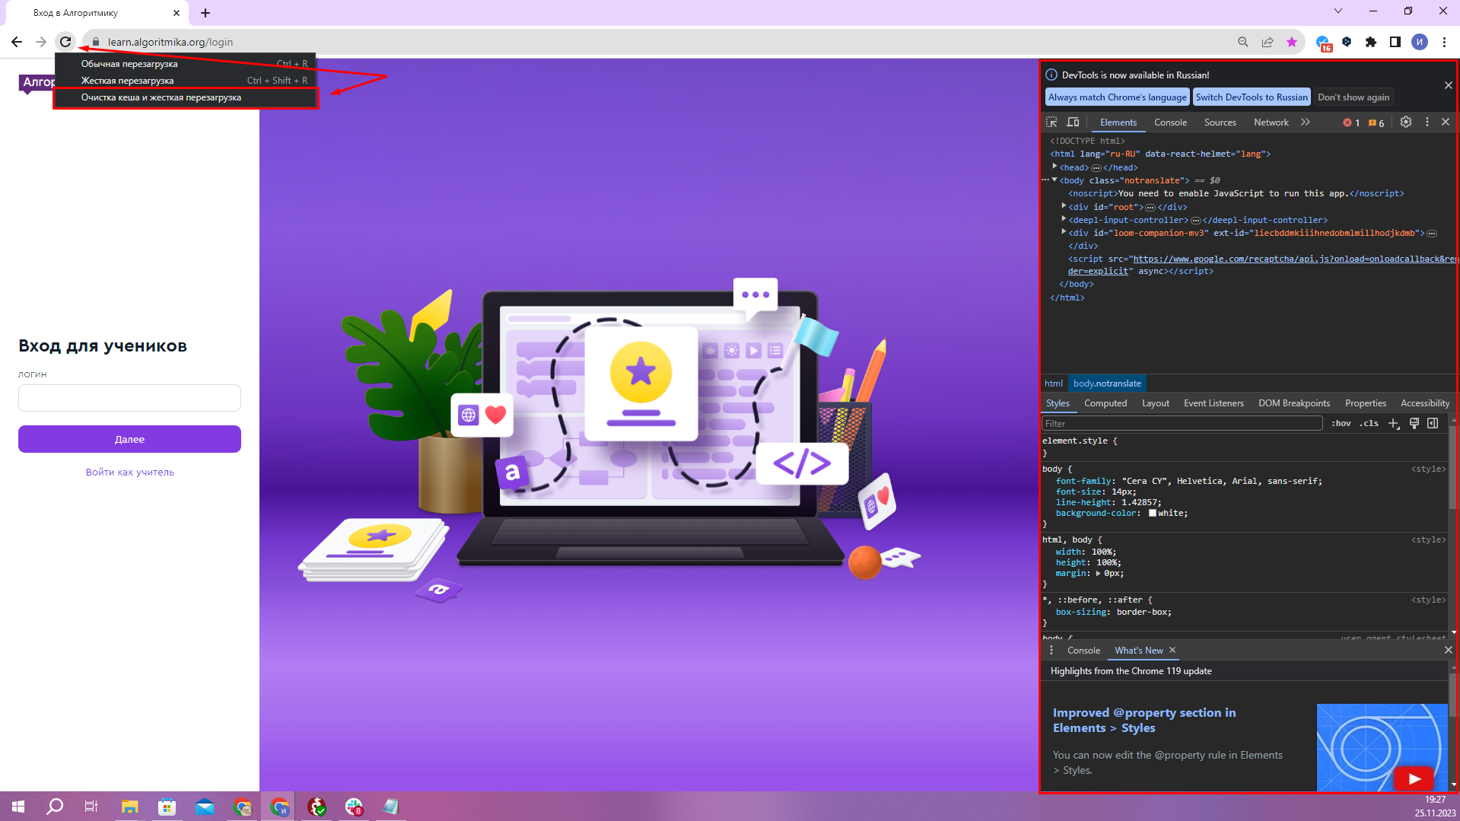Toggle the computed styles sidebar icon
The image size is (1460, 821).
pyautogui.click(x=1433, y=423)
